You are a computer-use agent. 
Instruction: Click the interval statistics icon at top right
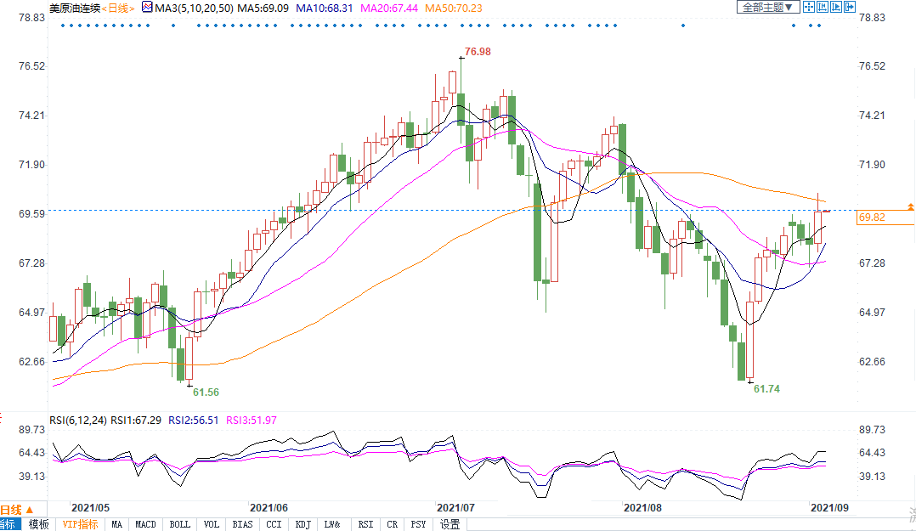[823, 7]
